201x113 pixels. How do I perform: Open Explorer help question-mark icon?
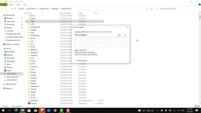tap(200, 4)
